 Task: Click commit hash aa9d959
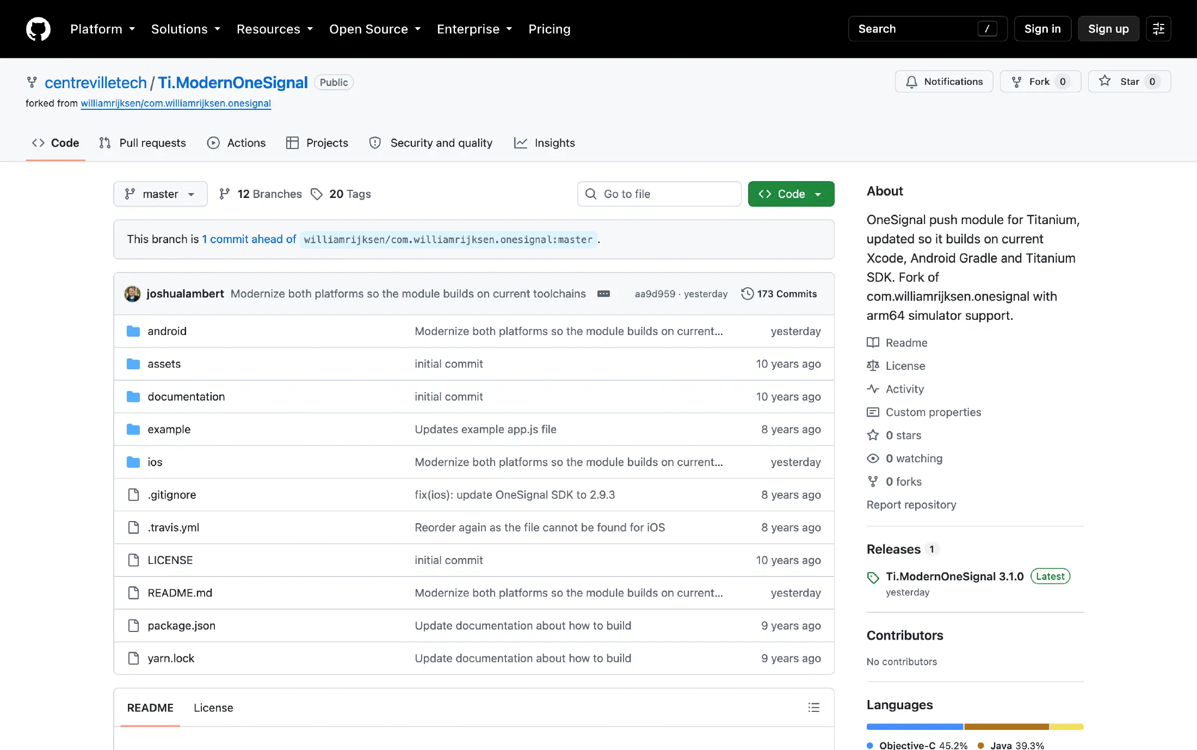(x=655, y=294)
